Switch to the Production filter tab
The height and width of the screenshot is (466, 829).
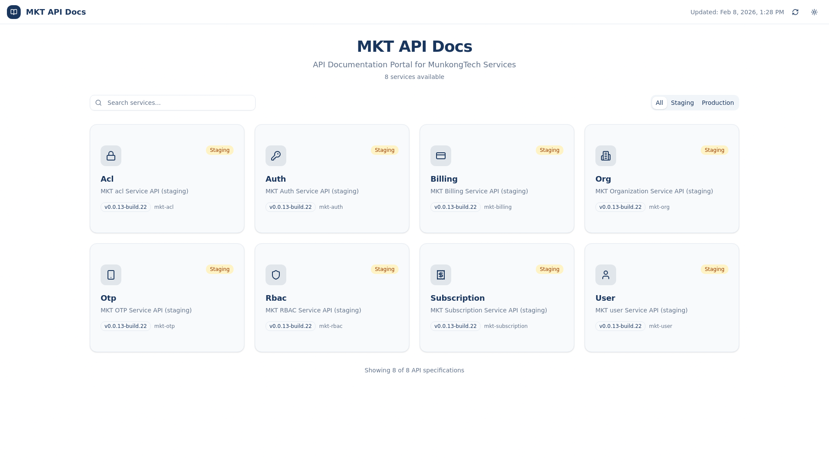[x=718, y=103]
